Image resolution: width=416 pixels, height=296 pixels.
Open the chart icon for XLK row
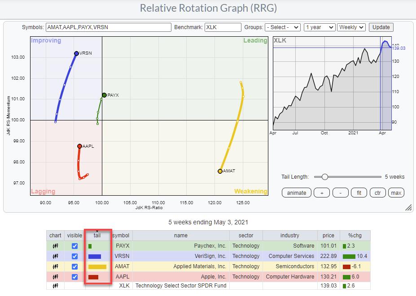55,286
